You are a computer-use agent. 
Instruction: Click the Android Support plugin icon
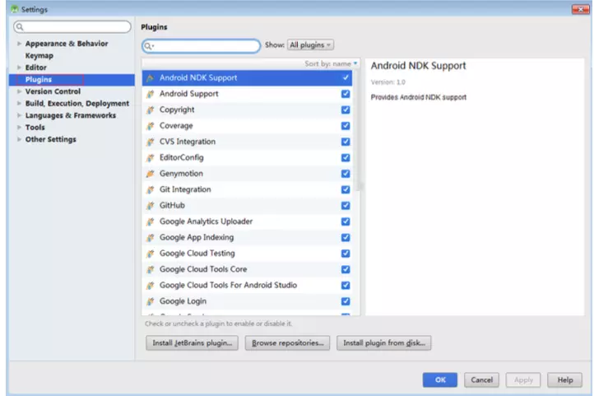click(x=150, y=94)
